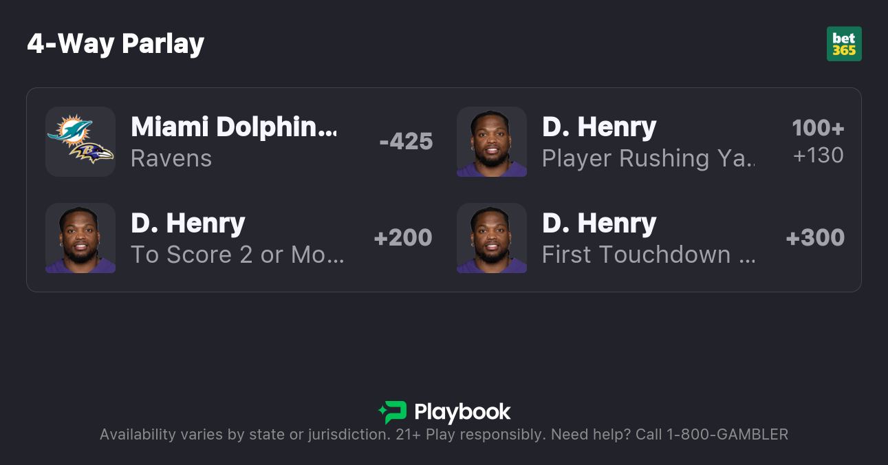Image resolution: width=888 pixels, height=465 pixels.
Task: Select the 100+ rushing yards line
Action: pos(818,128)
